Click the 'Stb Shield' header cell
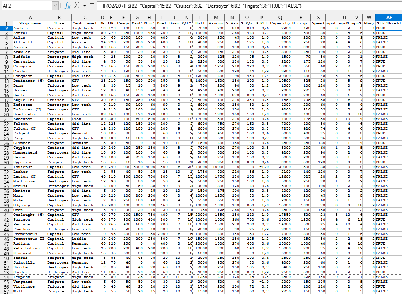This screenshot has width=402, height=294. click(389, 23)
